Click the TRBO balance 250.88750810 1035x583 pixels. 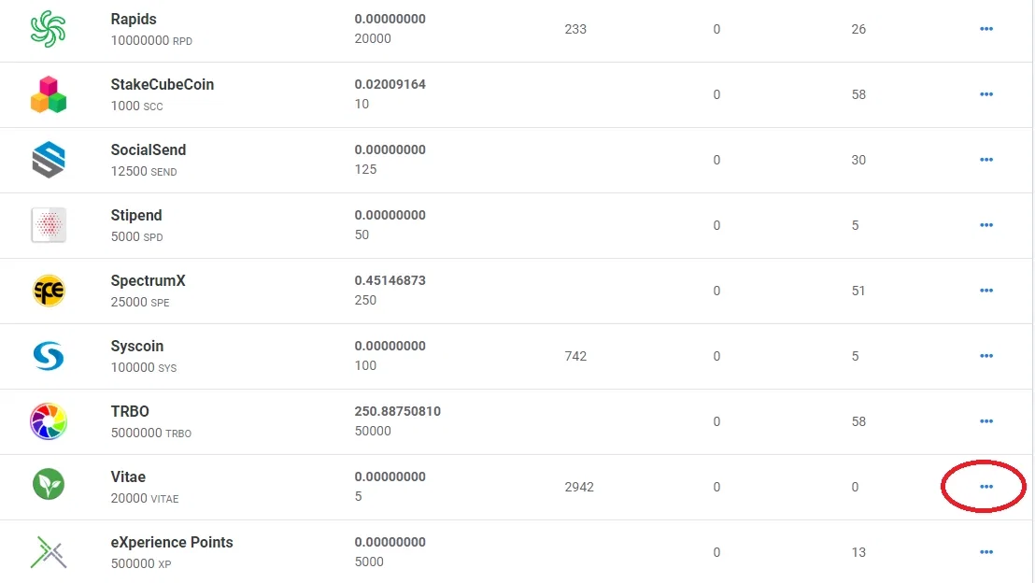pos(397,411)
